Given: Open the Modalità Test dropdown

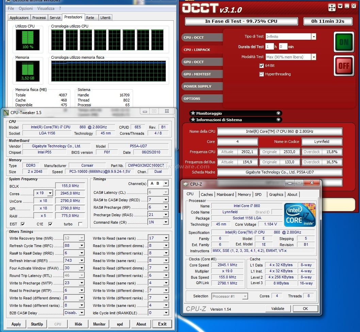Looking at the screenshot, I should point(314,57).
